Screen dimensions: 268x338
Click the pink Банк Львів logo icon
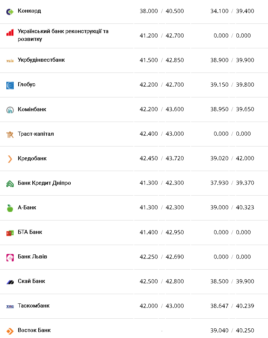[10, 257]
